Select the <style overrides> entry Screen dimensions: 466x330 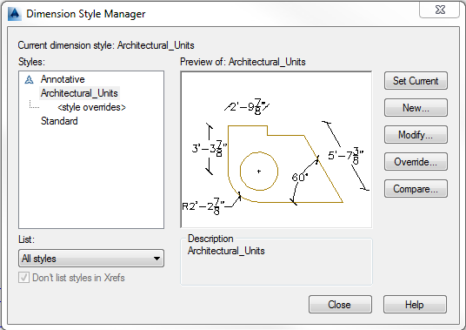click(91, 107)
